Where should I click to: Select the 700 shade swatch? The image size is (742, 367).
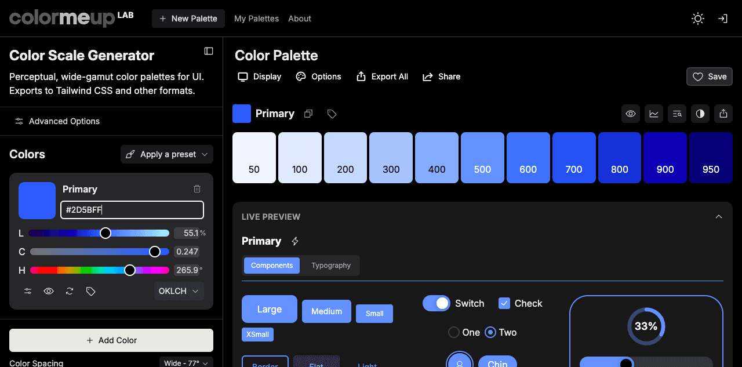tap(574, 158)
